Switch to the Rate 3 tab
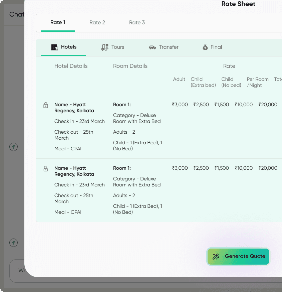 tap(137, 22)
